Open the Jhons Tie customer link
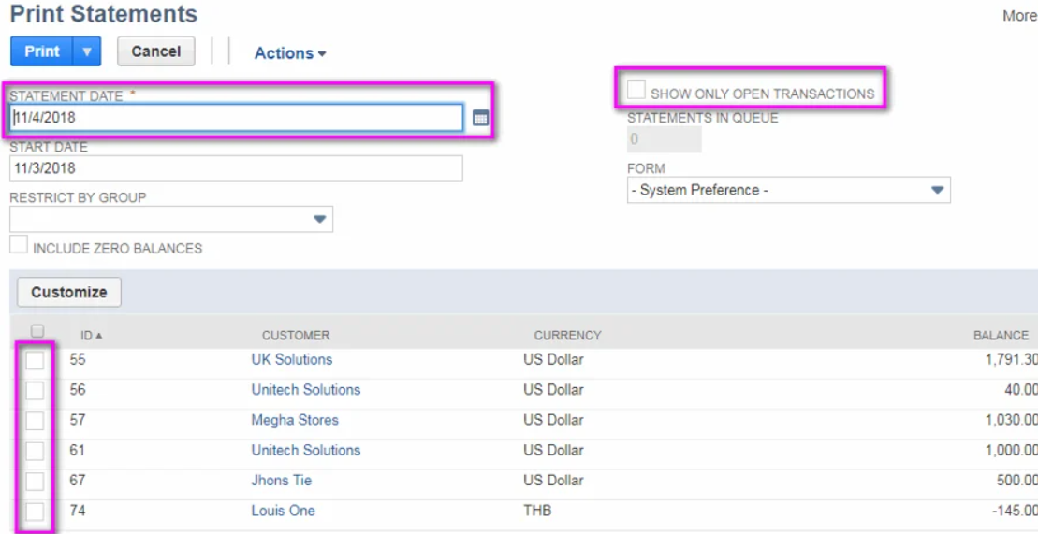The image size is (1038, 534). pyautogui.click(x=281, y=481)
